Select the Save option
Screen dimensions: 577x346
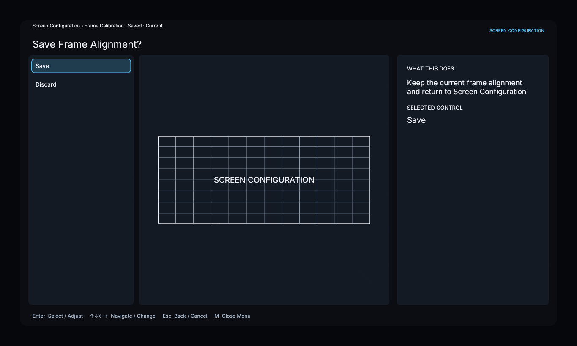(x=81, y=66)
